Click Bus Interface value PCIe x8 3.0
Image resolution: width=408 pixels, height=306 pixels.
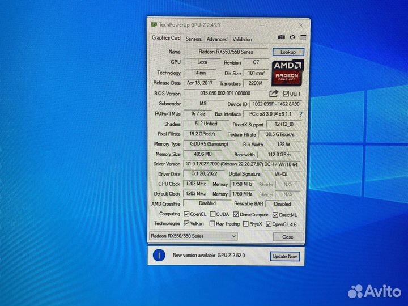(x=270, y=114)
